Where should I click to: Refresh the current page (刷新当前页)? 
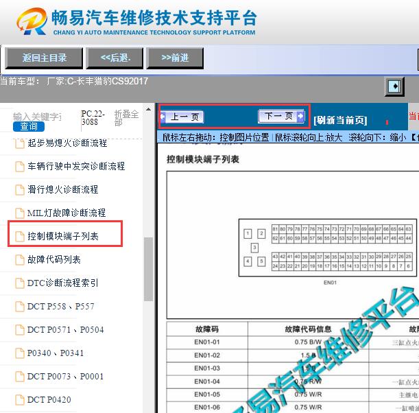pos(340,120)
